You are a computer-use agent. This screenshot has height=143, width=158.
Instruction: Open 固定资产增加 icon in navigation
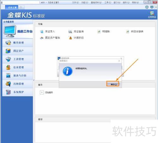pyautogui.click(x=42, y=38)
